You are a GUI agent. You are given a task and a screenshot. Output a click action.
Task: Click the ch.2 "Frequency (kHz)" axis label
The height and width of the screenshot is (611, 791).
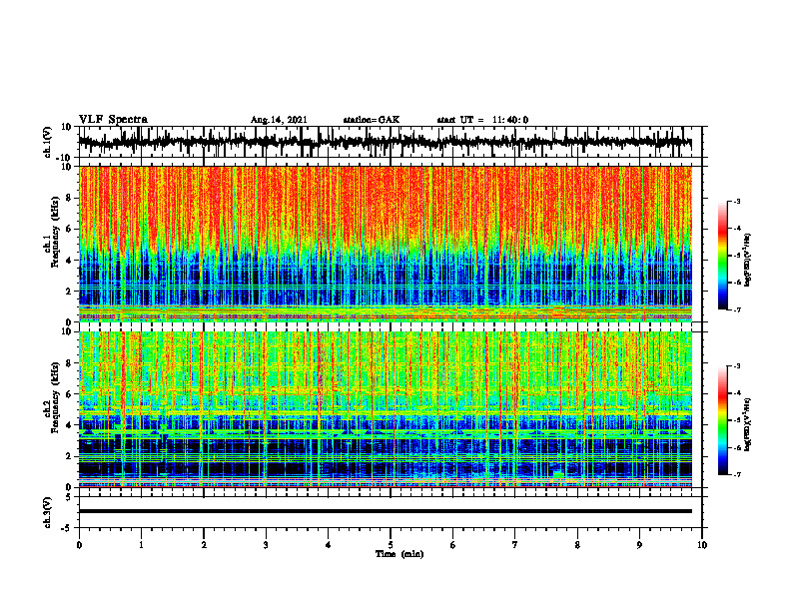[55, 397]
